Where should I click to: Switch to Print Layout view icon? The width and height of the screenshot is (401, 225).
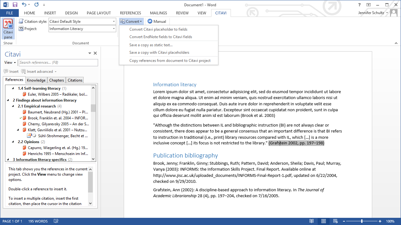click(323, 221)
